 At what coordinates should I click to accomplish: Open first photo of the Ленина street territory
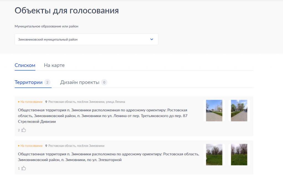click(214, 111)
